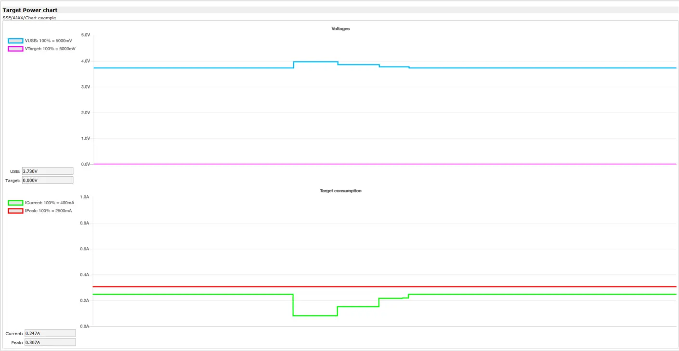Screen dimensions: 679x351
Task: Expand the Target consumption chart section
Action: tap(340, 190)
